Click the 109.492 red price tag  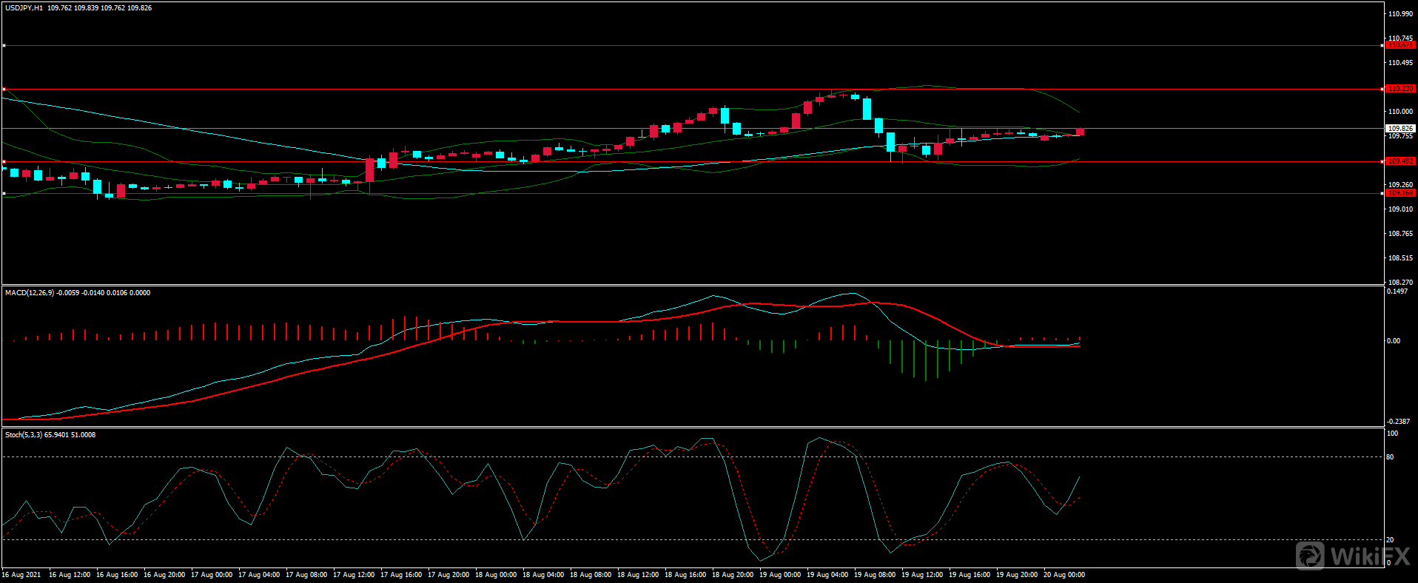[1399, 161]
